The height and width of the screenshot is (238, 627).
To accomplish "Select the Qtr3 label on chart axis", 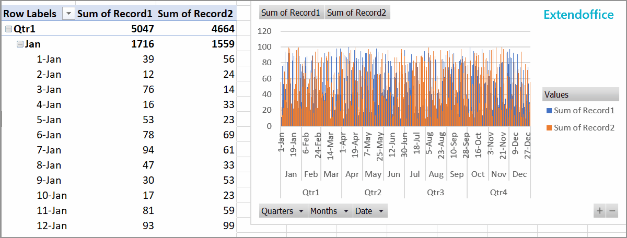I will click(x=435, y=192).
